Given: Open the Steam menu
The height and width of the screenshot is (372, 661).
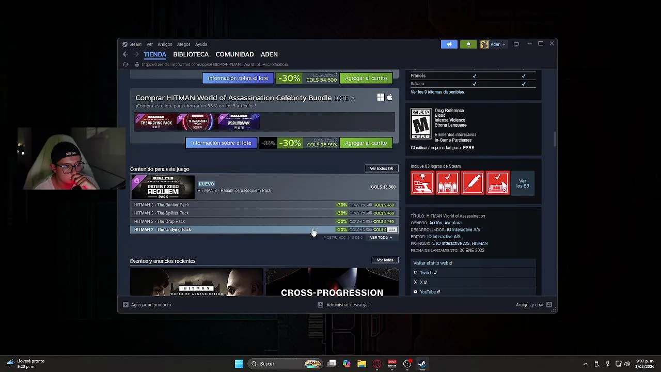Looking at the screenshot, I should [x=135, y=44].
